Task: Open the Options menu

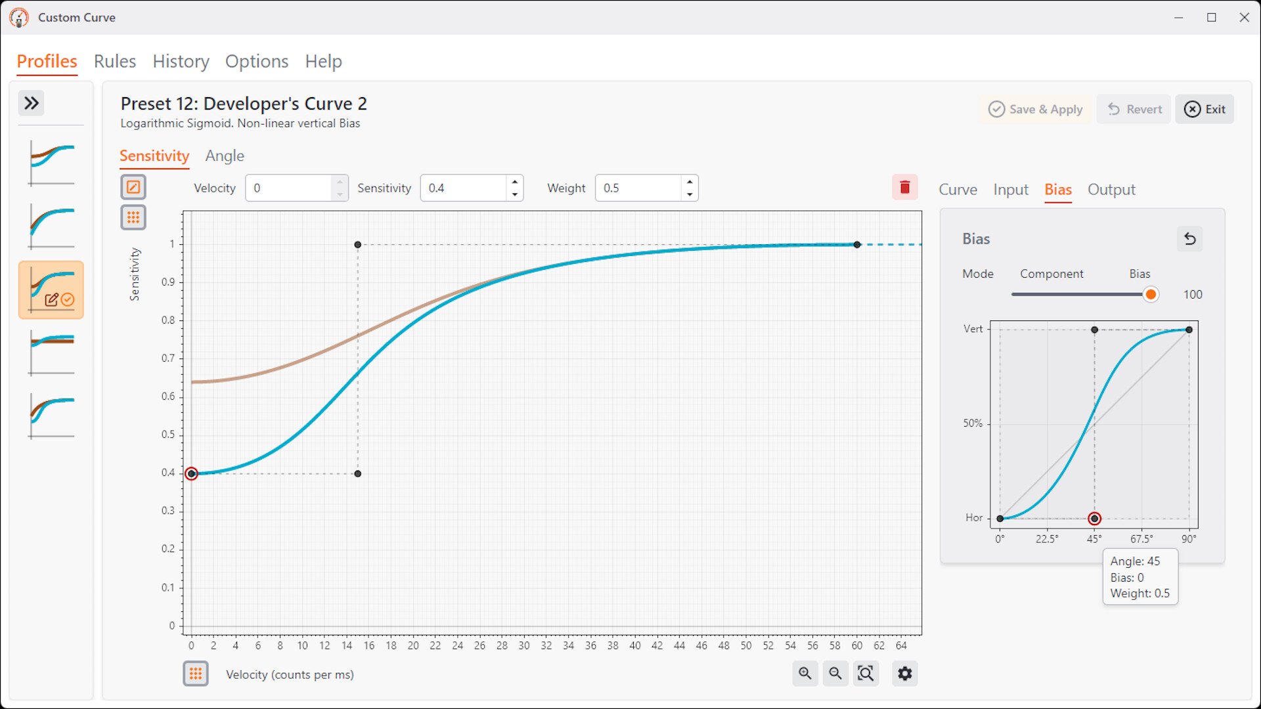Action: point(256,61)
